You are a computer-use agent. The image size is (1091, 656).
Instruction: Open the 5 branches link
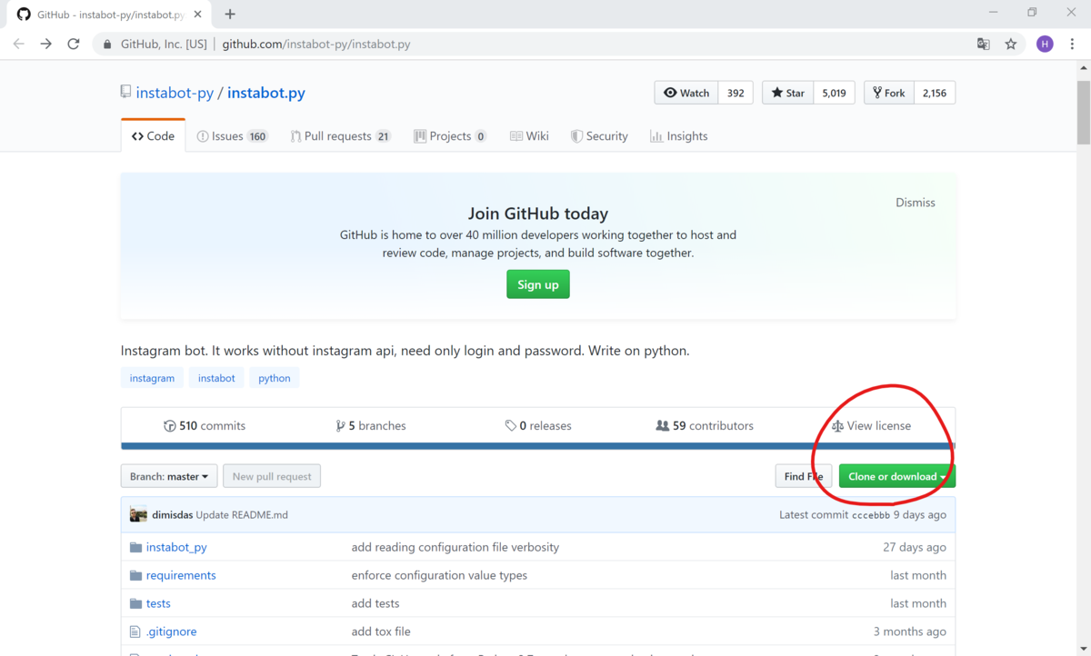click(x=371, y=425)
